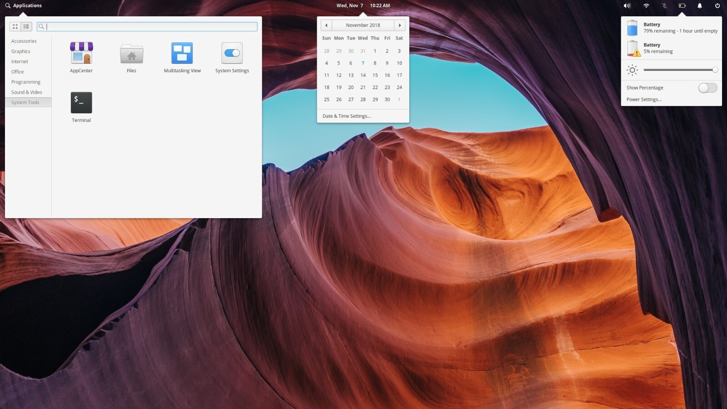Go to previous month in the calendar
The width and height of the screenshot is (727, 409).
[326, 25]
